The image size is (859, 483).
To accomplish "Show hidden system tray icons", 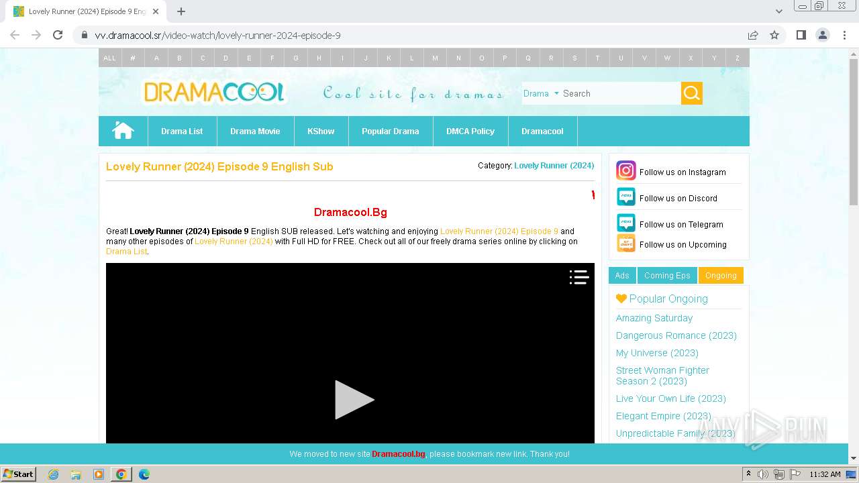I will coord(748,474).
